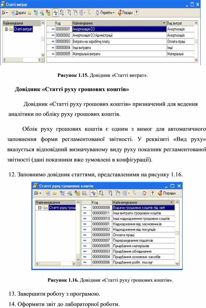Select row Витрати на заробітну плату
The height and width of the screenshot is (308, 206).
(x=121, y=41)
